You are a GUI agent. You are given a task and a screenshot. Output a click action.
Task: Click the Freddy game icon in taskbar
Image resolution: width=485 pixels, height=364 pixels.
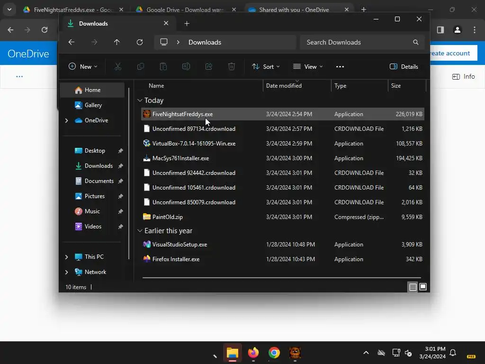[x=295, y=353]
